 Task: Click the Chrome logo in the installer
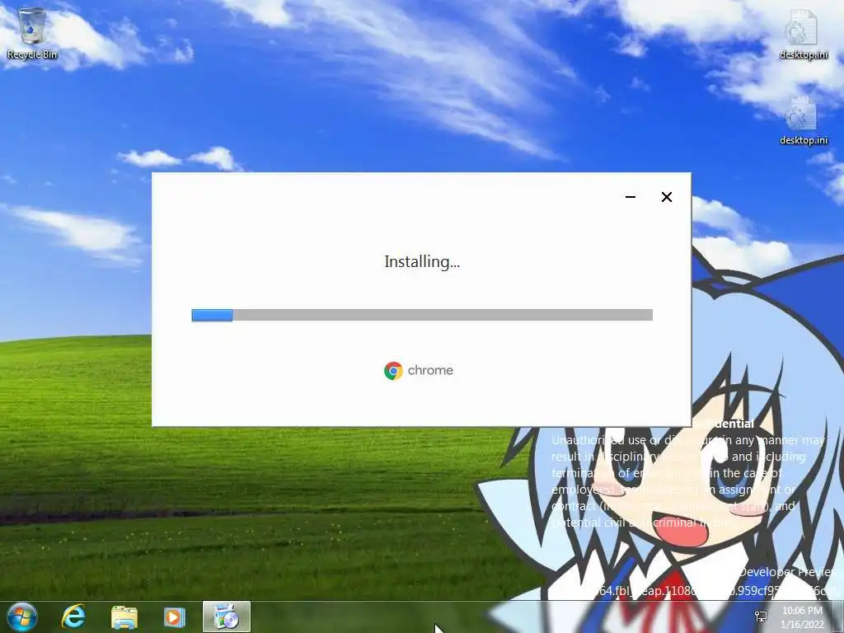pyautogui.click(x=393, y=370)
